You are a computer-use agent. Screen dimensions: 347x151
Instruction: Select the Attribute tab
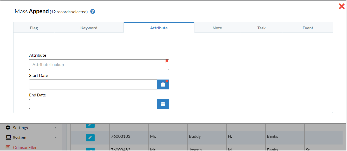coord(159,28)
